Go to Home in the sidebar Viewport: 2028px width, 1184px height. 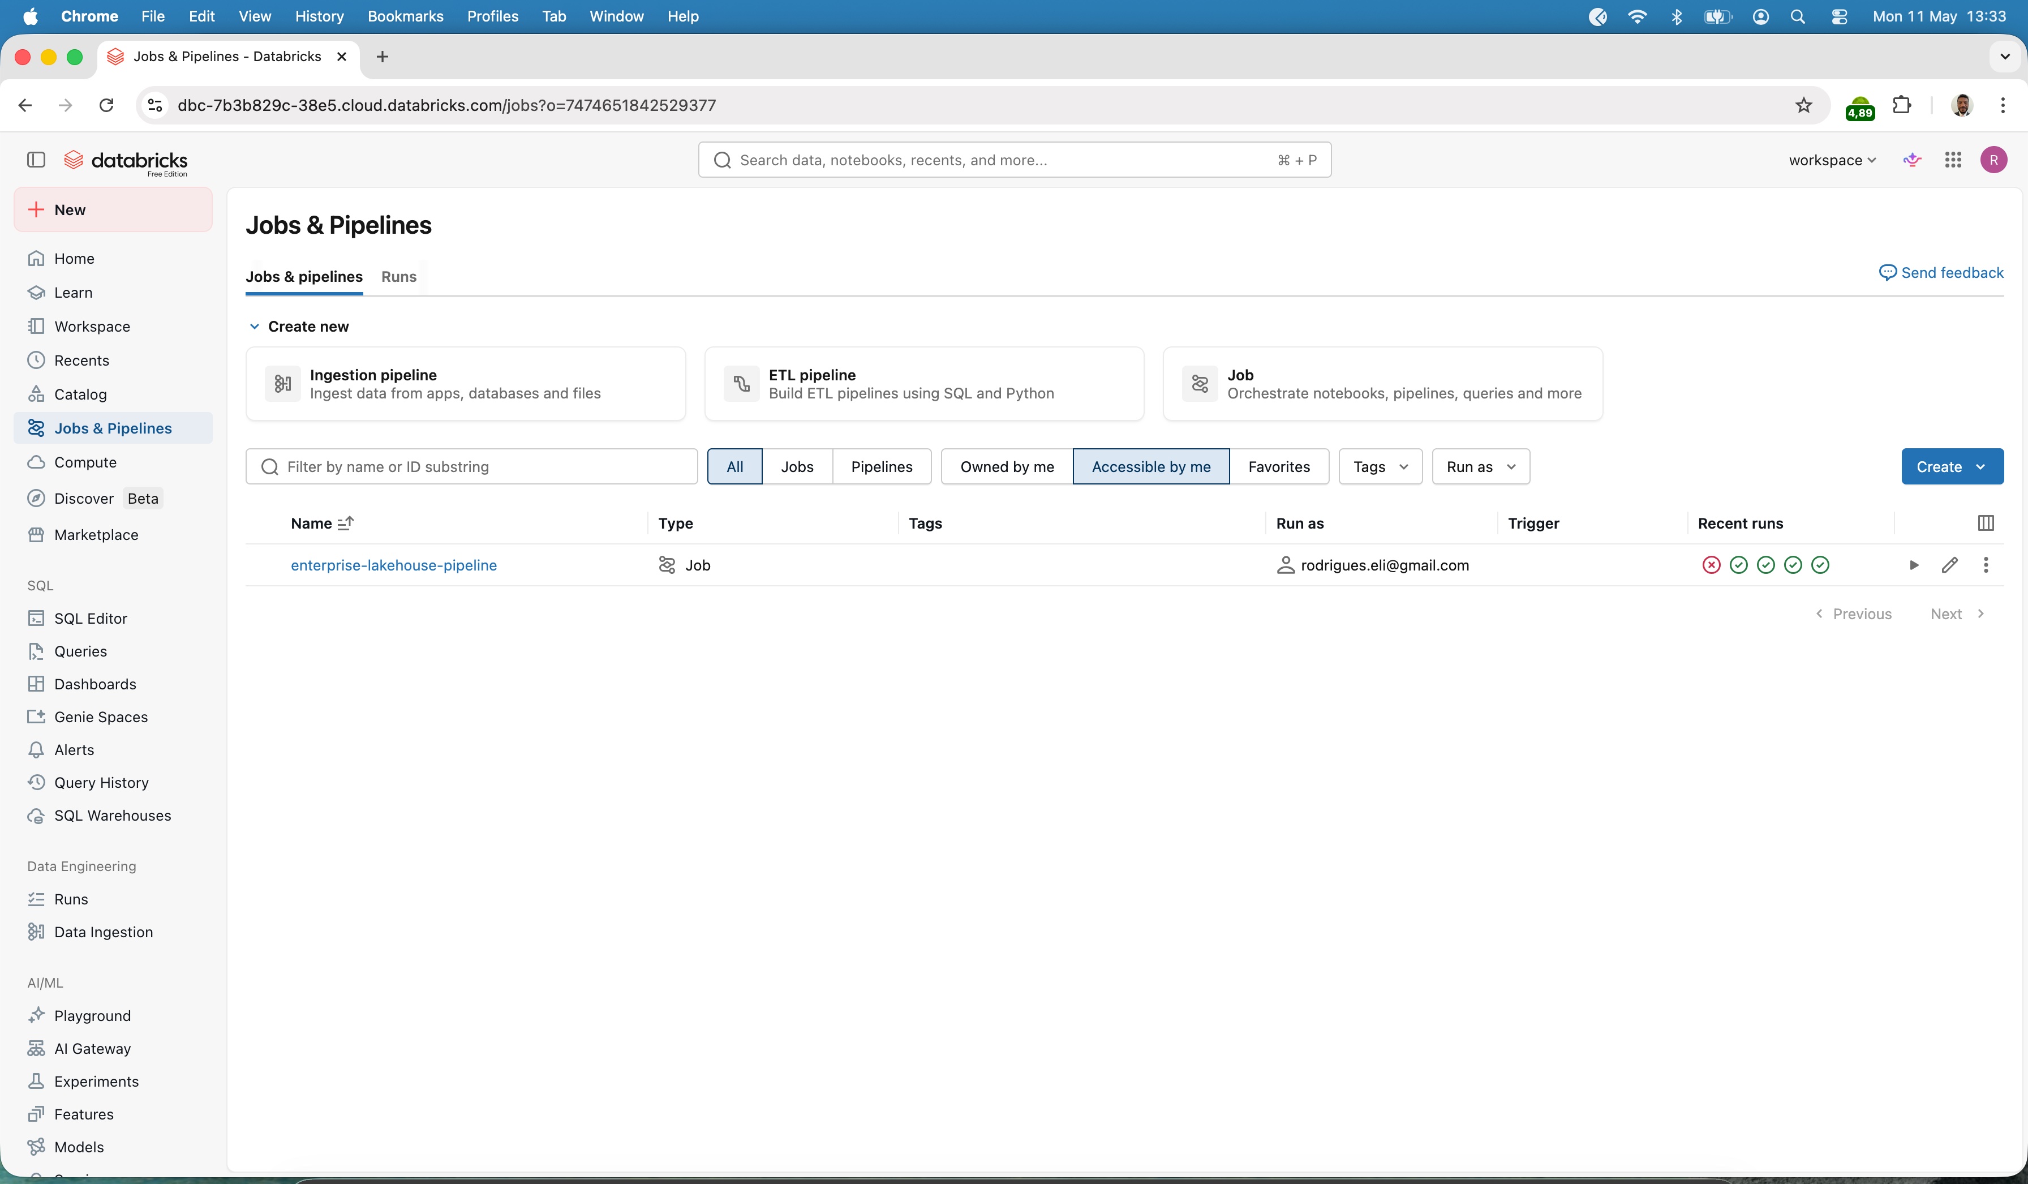pos(113,259)
